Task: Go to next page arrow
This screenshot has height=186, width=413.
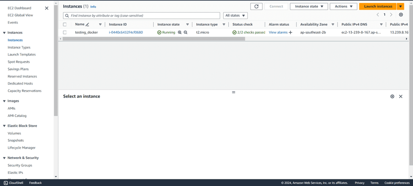Action: click(391, 15)
